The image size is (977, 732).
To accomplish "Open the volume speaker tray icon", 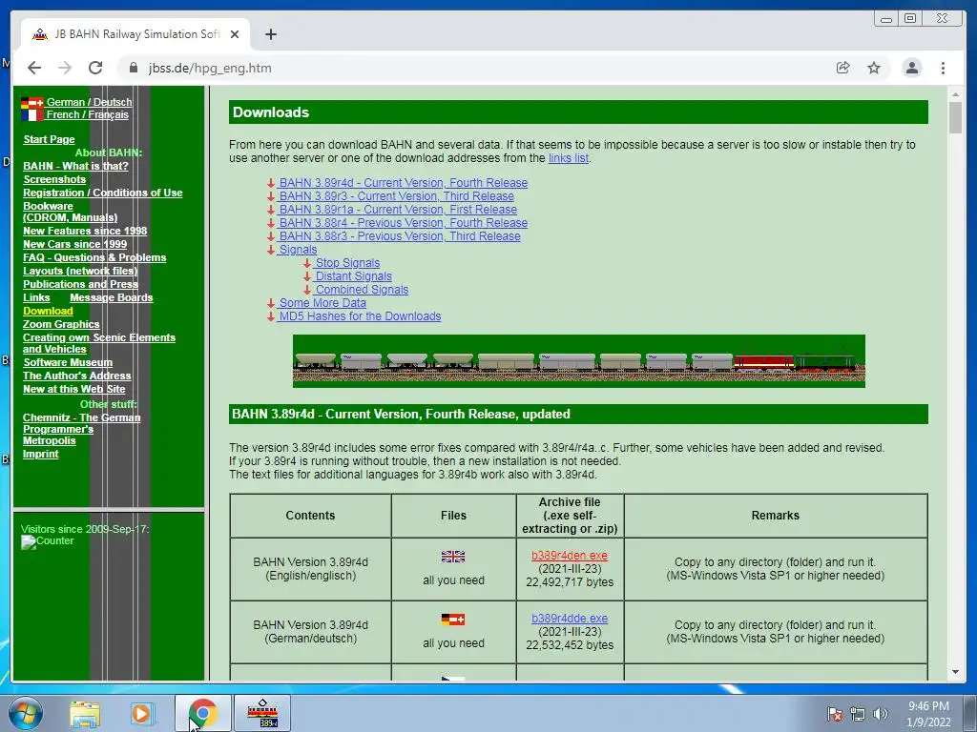I will tap(881, 714).
